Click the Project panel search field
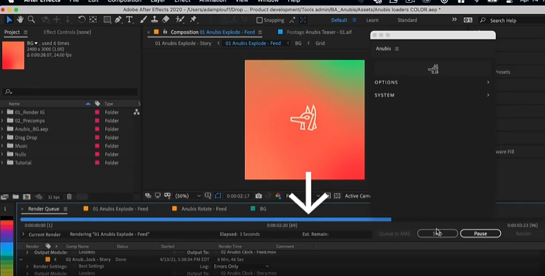 click(x=70, y=92)
